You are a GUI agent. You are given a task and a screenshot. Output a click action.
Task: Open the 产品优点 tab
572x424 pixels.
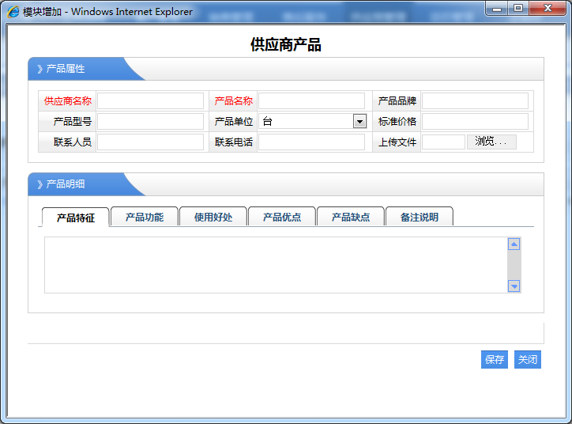(x=282, y=217)
